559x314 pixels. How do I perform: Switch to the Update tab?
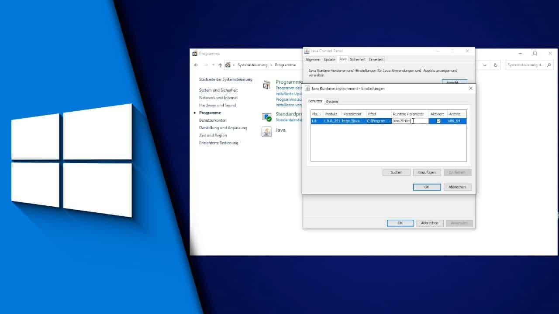[329, 59]
